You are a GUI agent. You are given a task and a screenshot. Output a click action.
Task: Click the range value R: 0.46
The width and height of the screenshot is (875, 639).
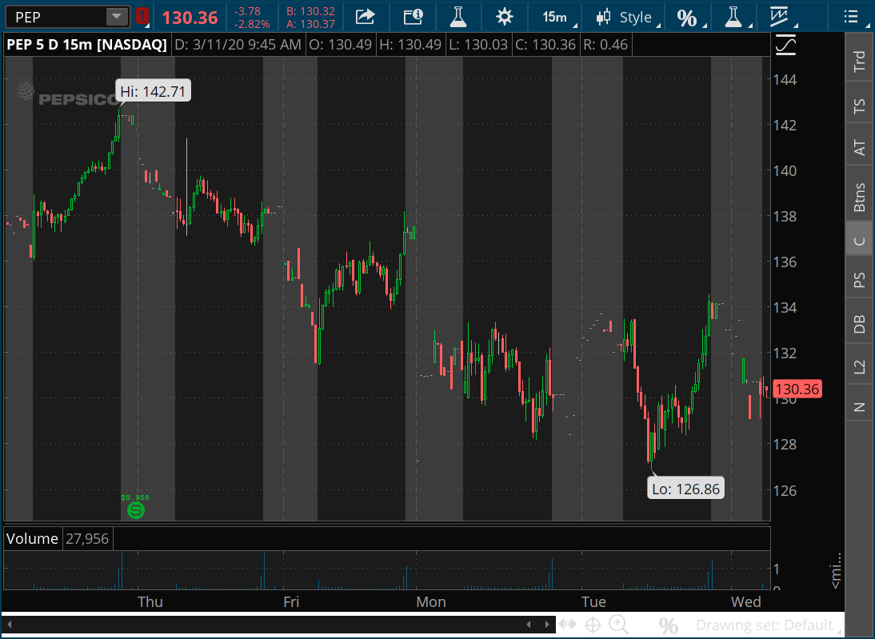pos(605,45)
